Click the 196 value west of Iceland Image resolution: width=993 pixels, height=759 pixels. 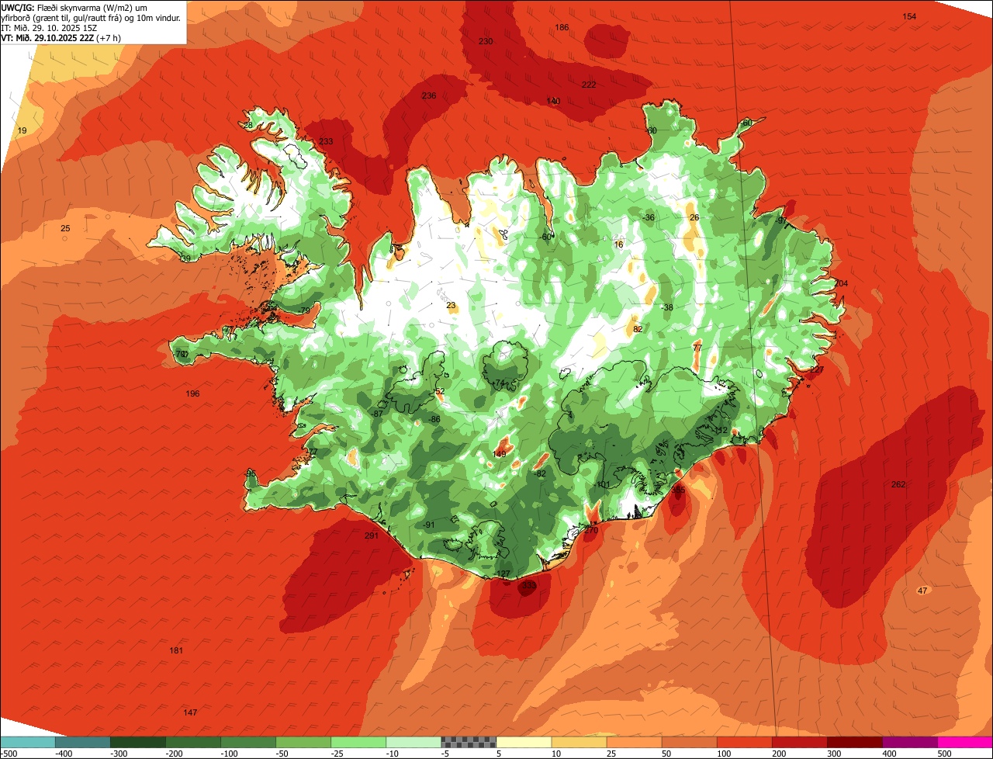[x=192, y=394]
